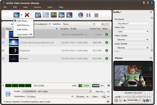
Task: Expand the arrow next to Save As
Action: [108, 92]
